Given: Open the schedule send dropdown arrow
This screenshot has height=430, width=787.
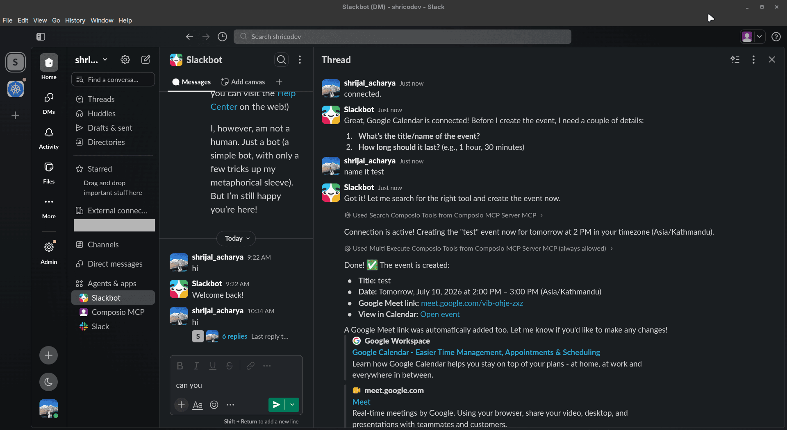Looking at the screenshot, I should pos(292,405).
